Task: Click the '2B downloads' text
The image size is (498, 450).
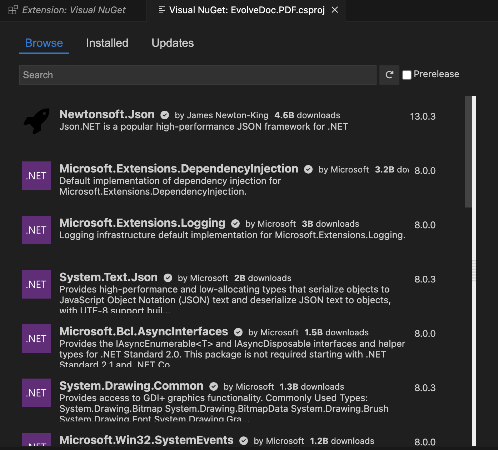Action: pos(263,278)
